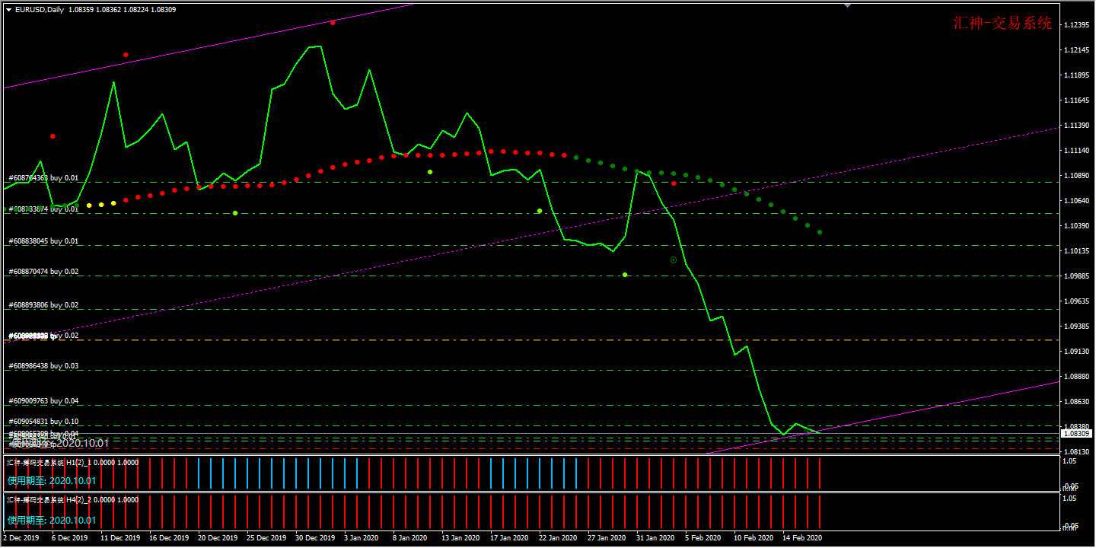Click the 31 Jan 2020 date label
This screenshot has height=548, width=1096.
[657, 538]
